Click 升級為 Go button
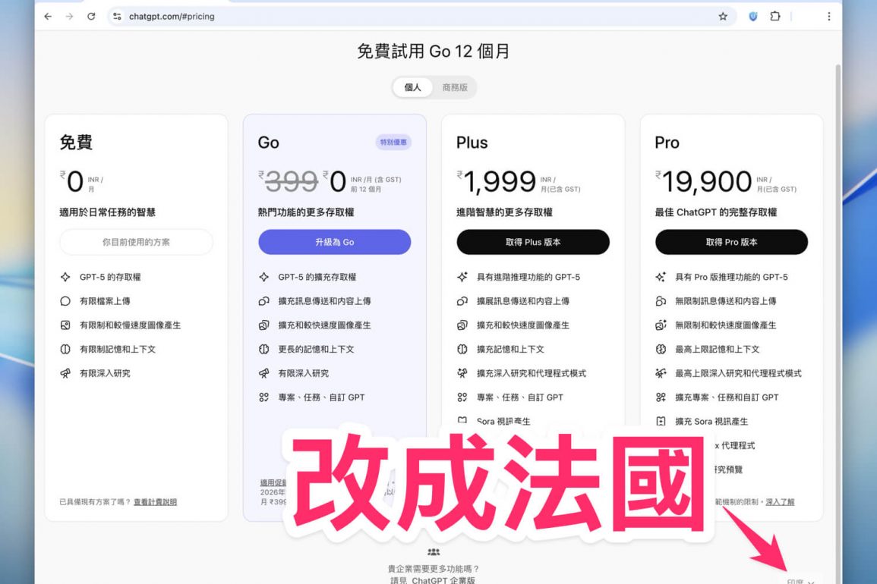The width and height of the screenshot is (877, 584). [334, 242]
